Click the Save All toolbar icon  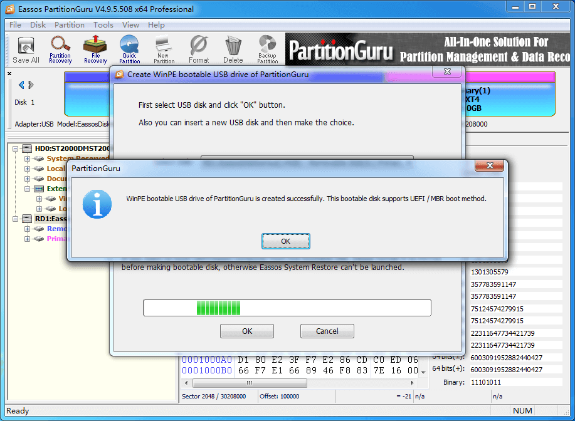point(26,50)
